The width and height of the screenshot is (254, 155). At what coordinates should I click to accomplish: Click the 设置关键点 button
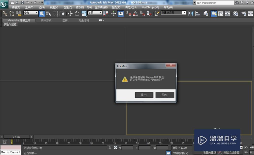pos(210,152)
